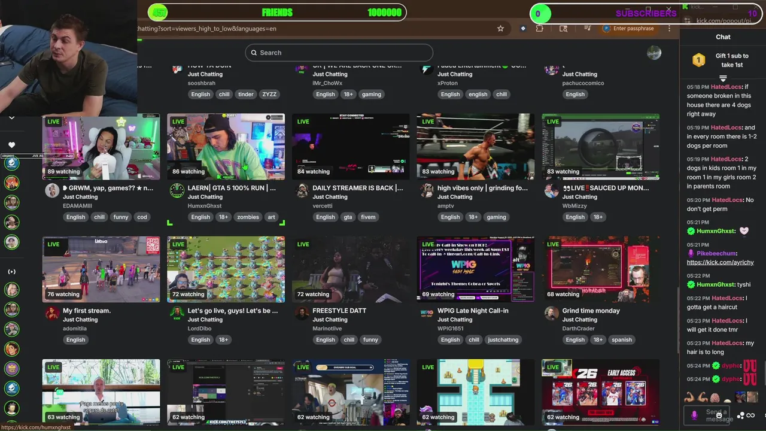Select the 'spanish' tag under DarthCrader
Screen dimensions: 766x431
[x=622, y=340]
